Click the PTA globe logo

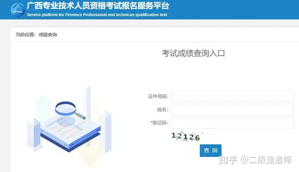(18, 10)
